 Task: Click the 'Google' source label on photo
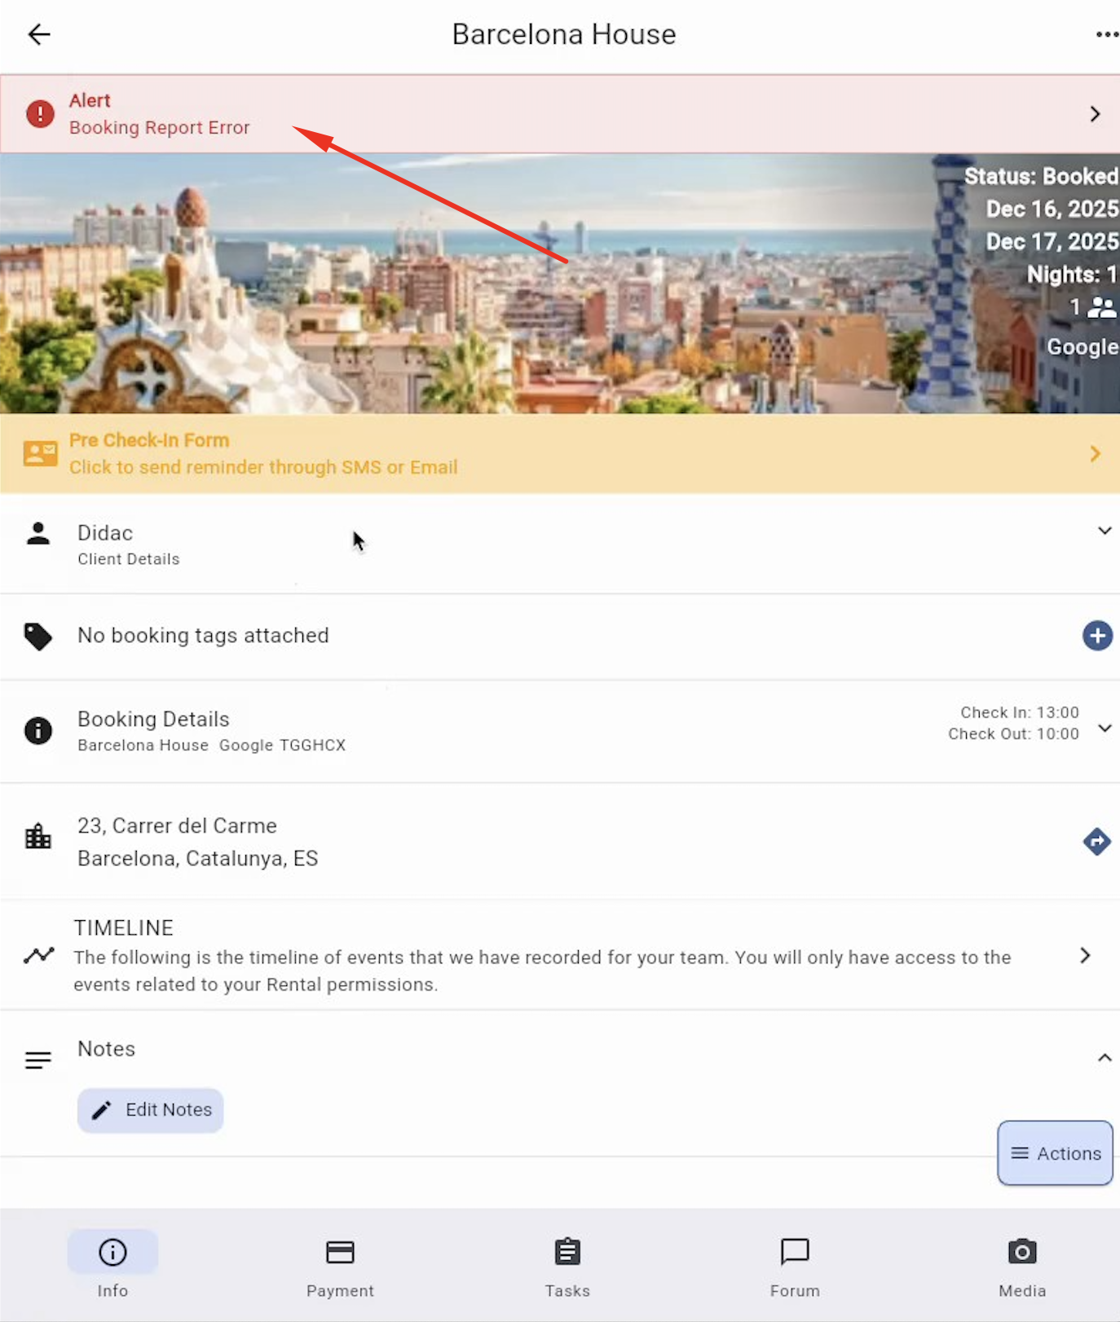[1083, 347]
